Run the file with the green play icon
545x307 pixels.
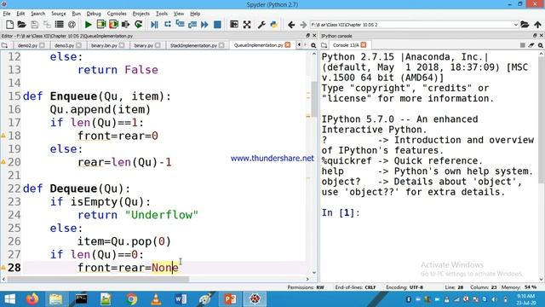click(89, 25)
